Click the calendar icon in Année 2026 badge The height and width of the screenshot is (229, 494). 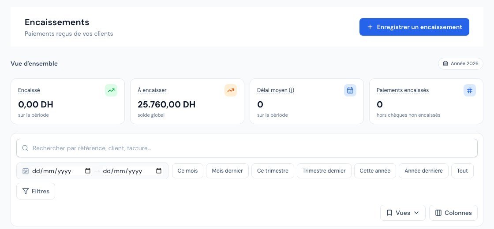[x=445, y=63]
